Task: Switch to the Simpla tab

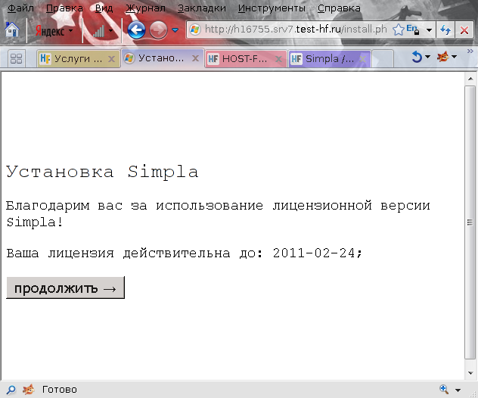Action: point(325,58)
